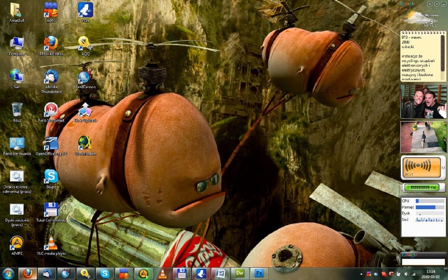Click the Google search box in the sidebar
This screenshot has width=448, height=280.
tap(424, 262)
